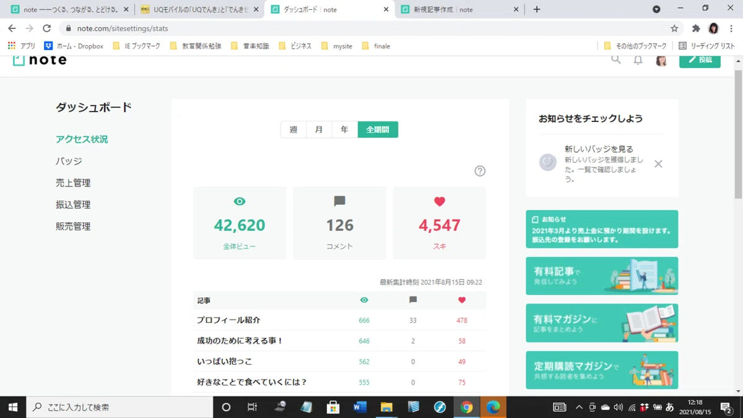Open the リーディング リスト panel
The width and height of the screenshot is (743, 418).
[707, 46]
